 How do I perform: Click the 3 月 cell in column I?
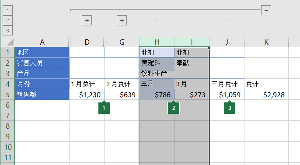[x=192, y=84]
